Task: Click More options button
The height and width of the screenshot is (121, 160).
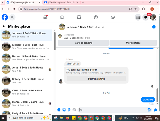Action: click(133, 43)
